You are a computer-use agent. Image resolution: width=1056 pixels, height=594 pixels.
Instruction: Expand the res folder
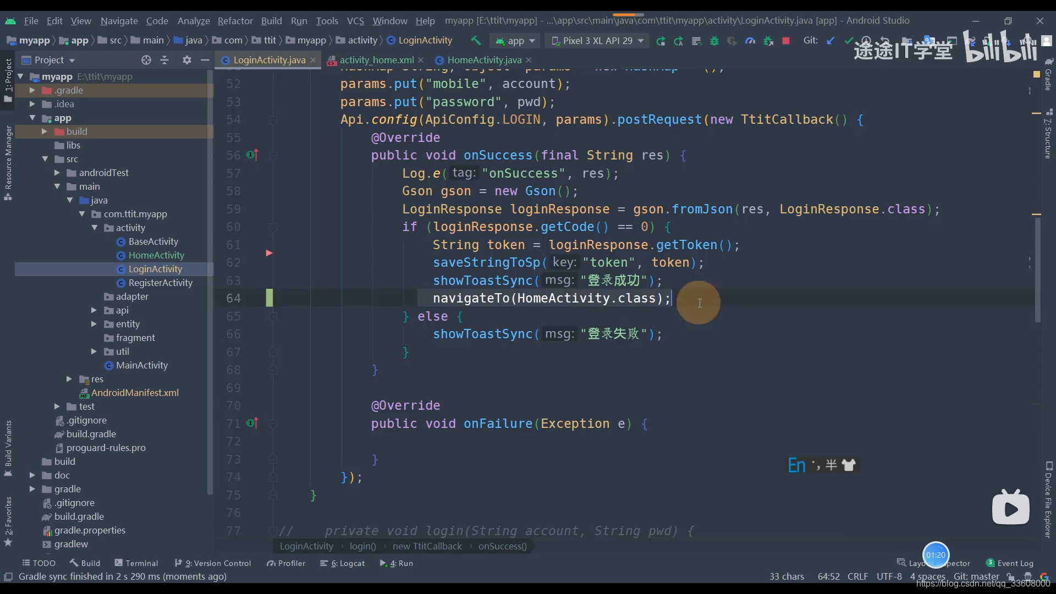pyautogui.click(x=69, y=379)
